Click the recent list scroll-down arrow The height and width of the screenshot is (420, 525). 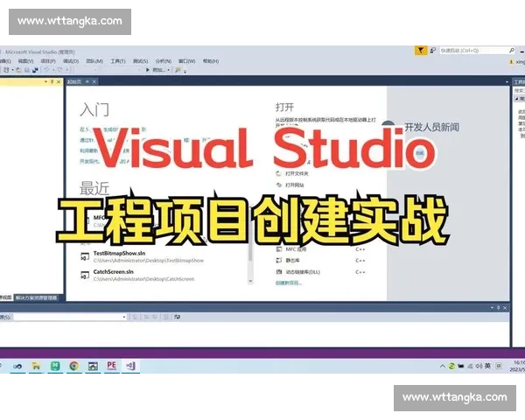coord(250,282)
